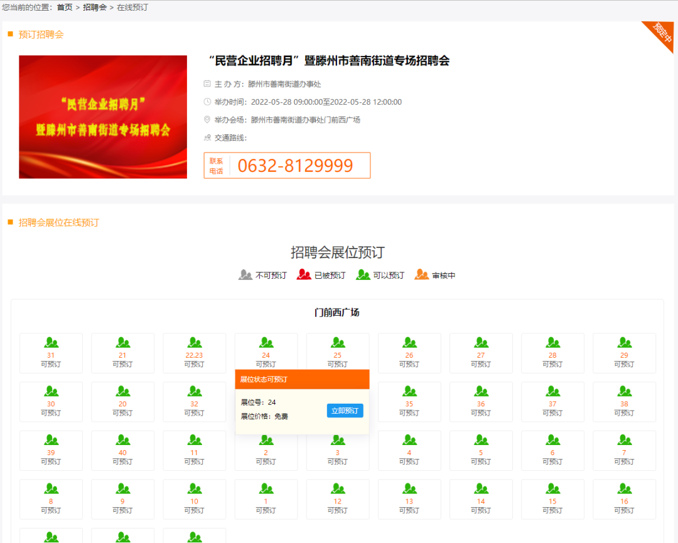
Task: Select booth 25 icon
Action: pos(338,343)
